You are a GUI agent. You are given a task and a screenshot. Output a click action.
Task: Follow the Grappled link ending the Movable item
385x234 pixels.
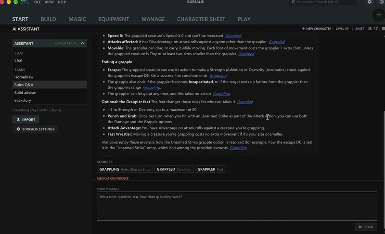click(x=246, y=54)
